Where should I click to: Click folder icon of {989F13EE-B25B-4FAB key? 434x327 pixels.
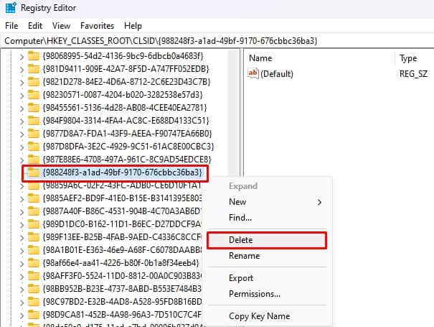coord(34,237)
